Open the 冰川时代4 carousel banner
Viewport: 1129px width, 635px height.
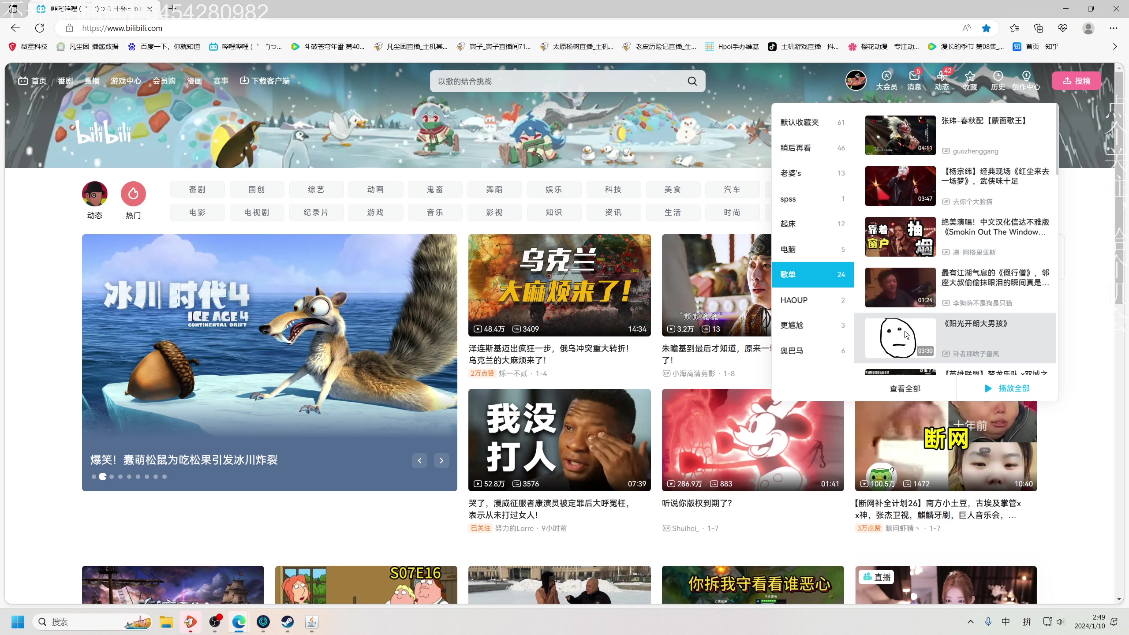tap(269, 362)
